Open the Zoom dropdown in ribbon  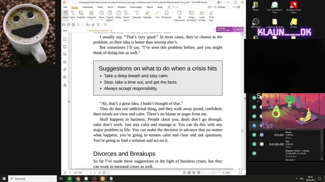click(x=102, y=20)
